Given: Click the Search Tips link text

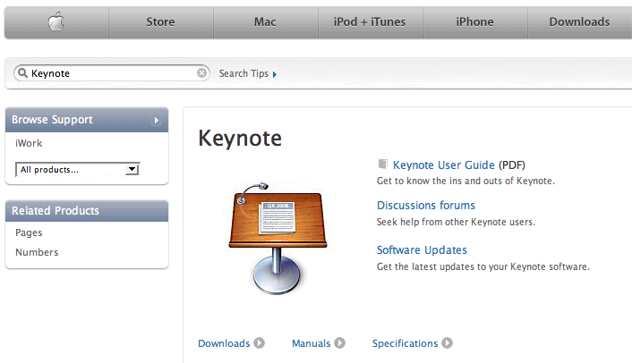Looking at the screenshot, I should click(243, 73).
